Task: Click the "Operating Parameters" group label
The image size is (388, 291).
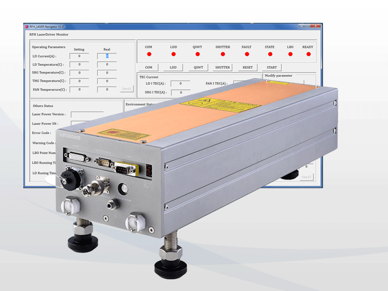Action: tap(48, 47)
